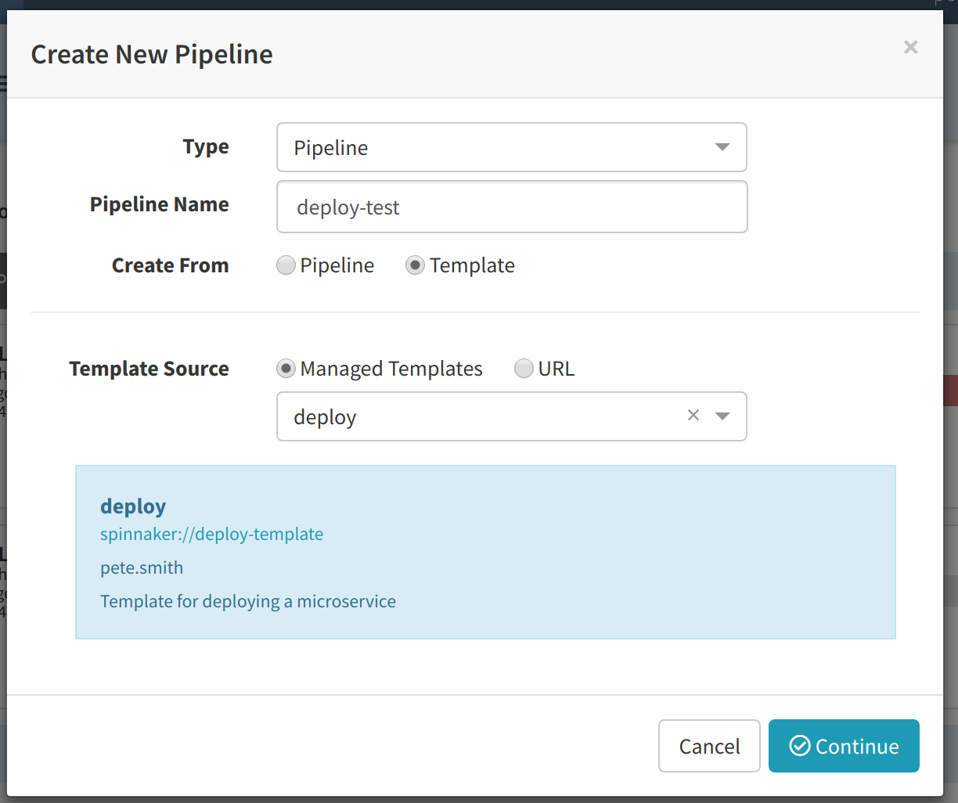Open the spinnaker://deploy-template link

211,534
